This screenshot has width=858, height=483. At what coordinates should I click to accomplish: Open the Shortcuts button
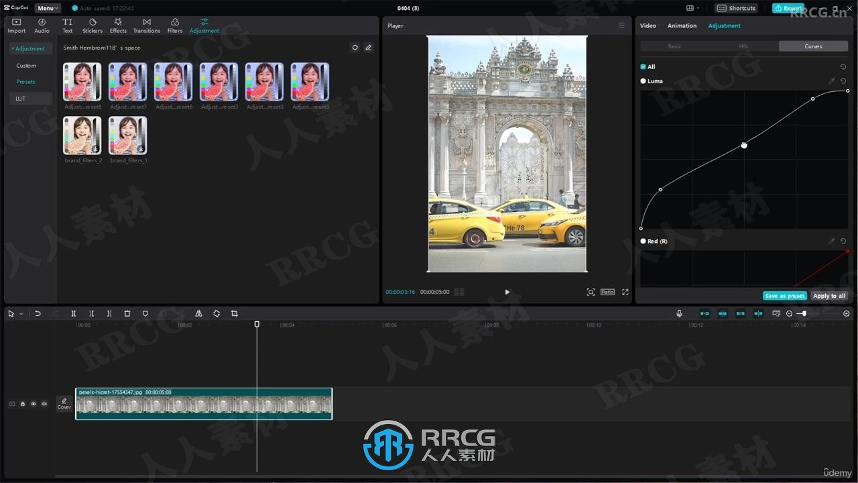point(737,8)
